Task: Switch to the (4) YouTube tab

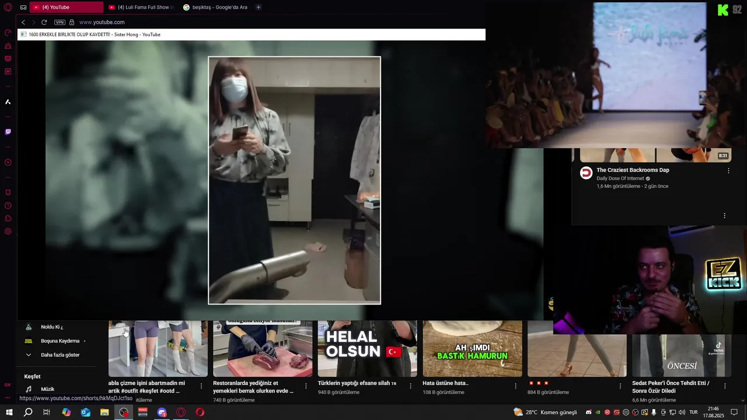Action: pos(67,8)
